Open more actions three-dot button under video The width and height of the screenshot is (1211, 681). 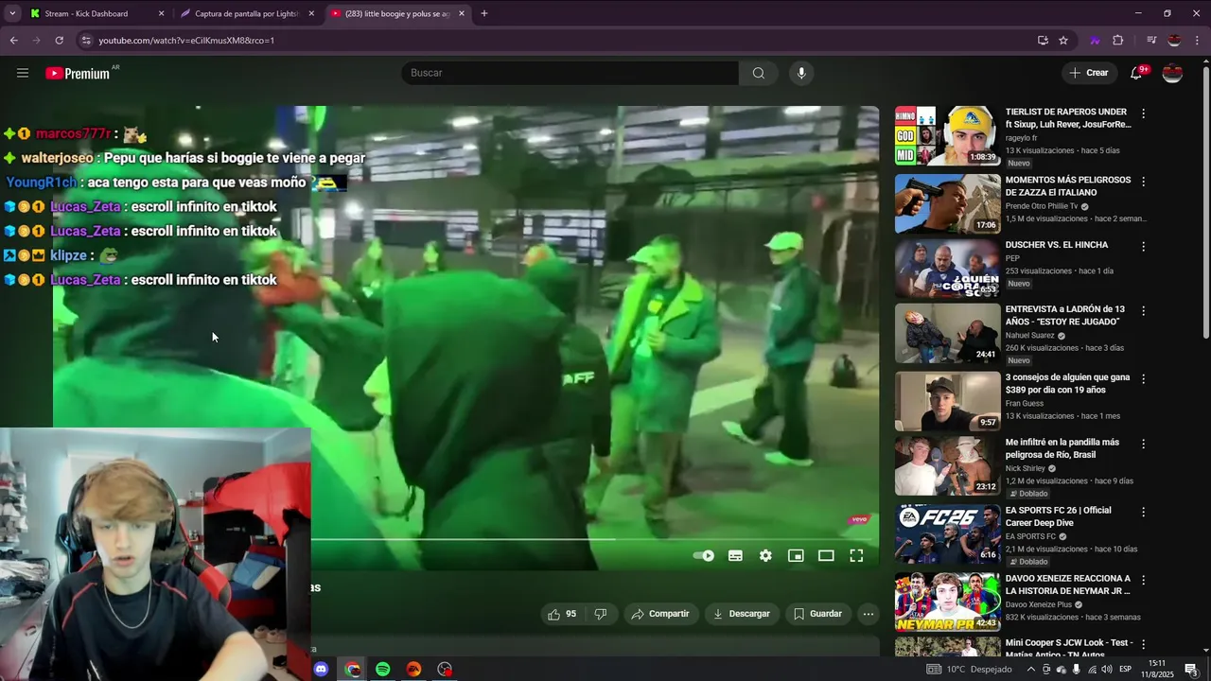869,614
